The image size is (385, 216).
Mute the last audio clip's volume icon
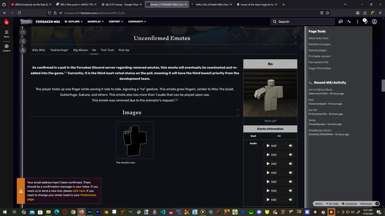coord(290,200)
